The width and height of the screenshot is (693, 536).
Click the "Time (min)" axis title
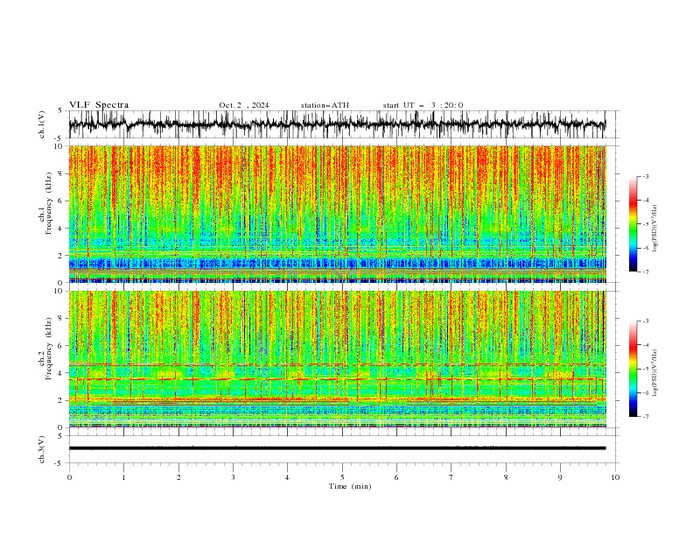click(350, 486)
